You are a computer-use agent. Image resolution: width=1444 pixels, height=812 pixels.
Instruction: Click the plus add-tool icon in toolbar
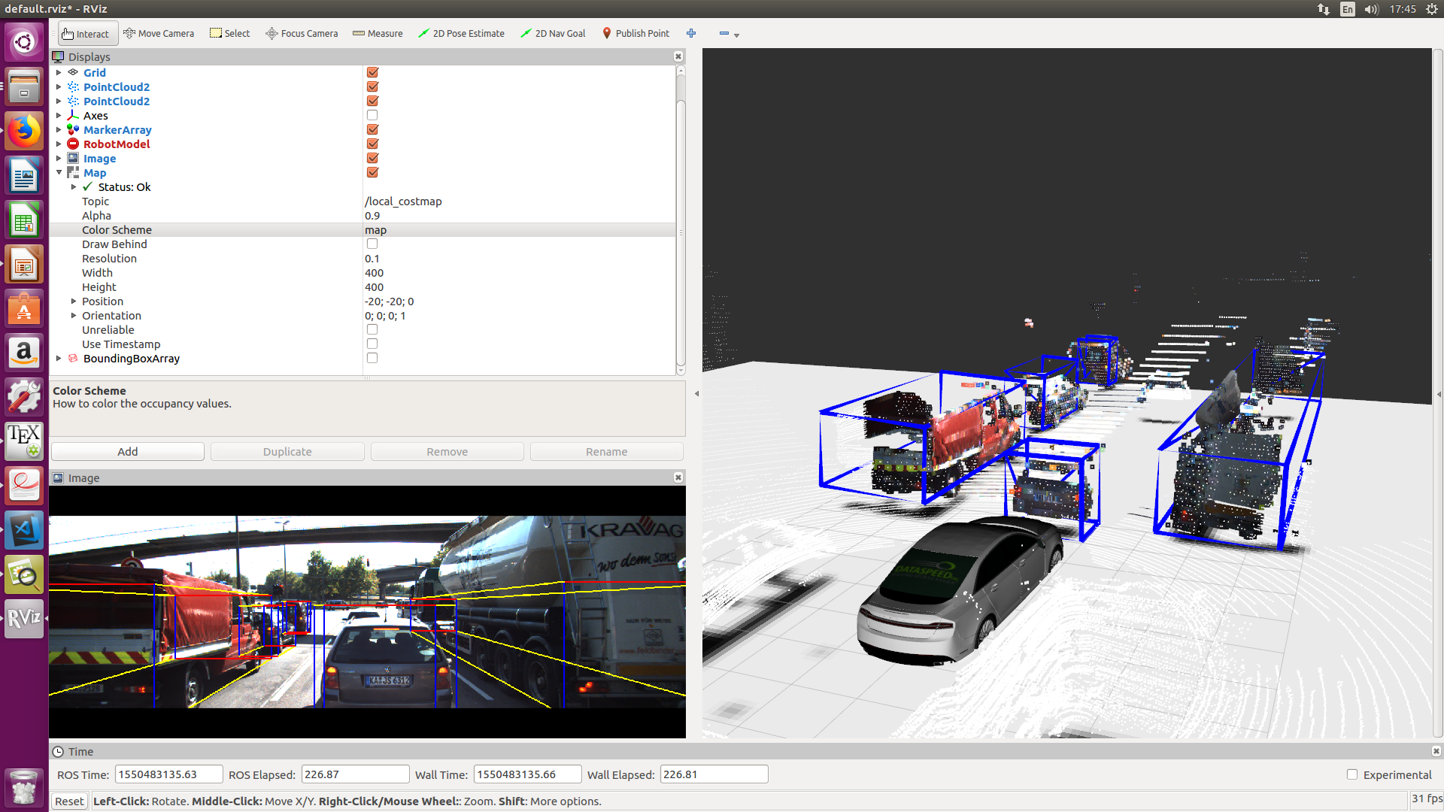point(691,33)
